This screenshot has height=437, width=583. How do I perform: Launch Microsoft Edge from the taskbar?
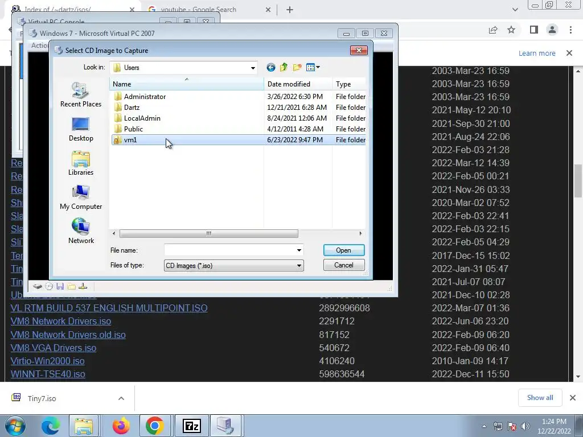(x=51, y=426)
